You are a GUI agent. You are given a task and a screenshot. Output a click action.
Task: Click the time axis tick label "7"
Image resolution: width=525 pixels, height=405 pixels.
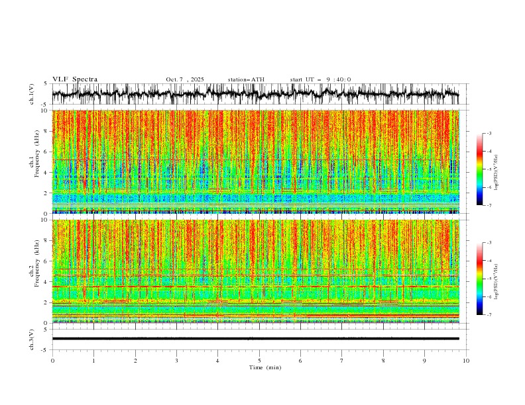342,361
